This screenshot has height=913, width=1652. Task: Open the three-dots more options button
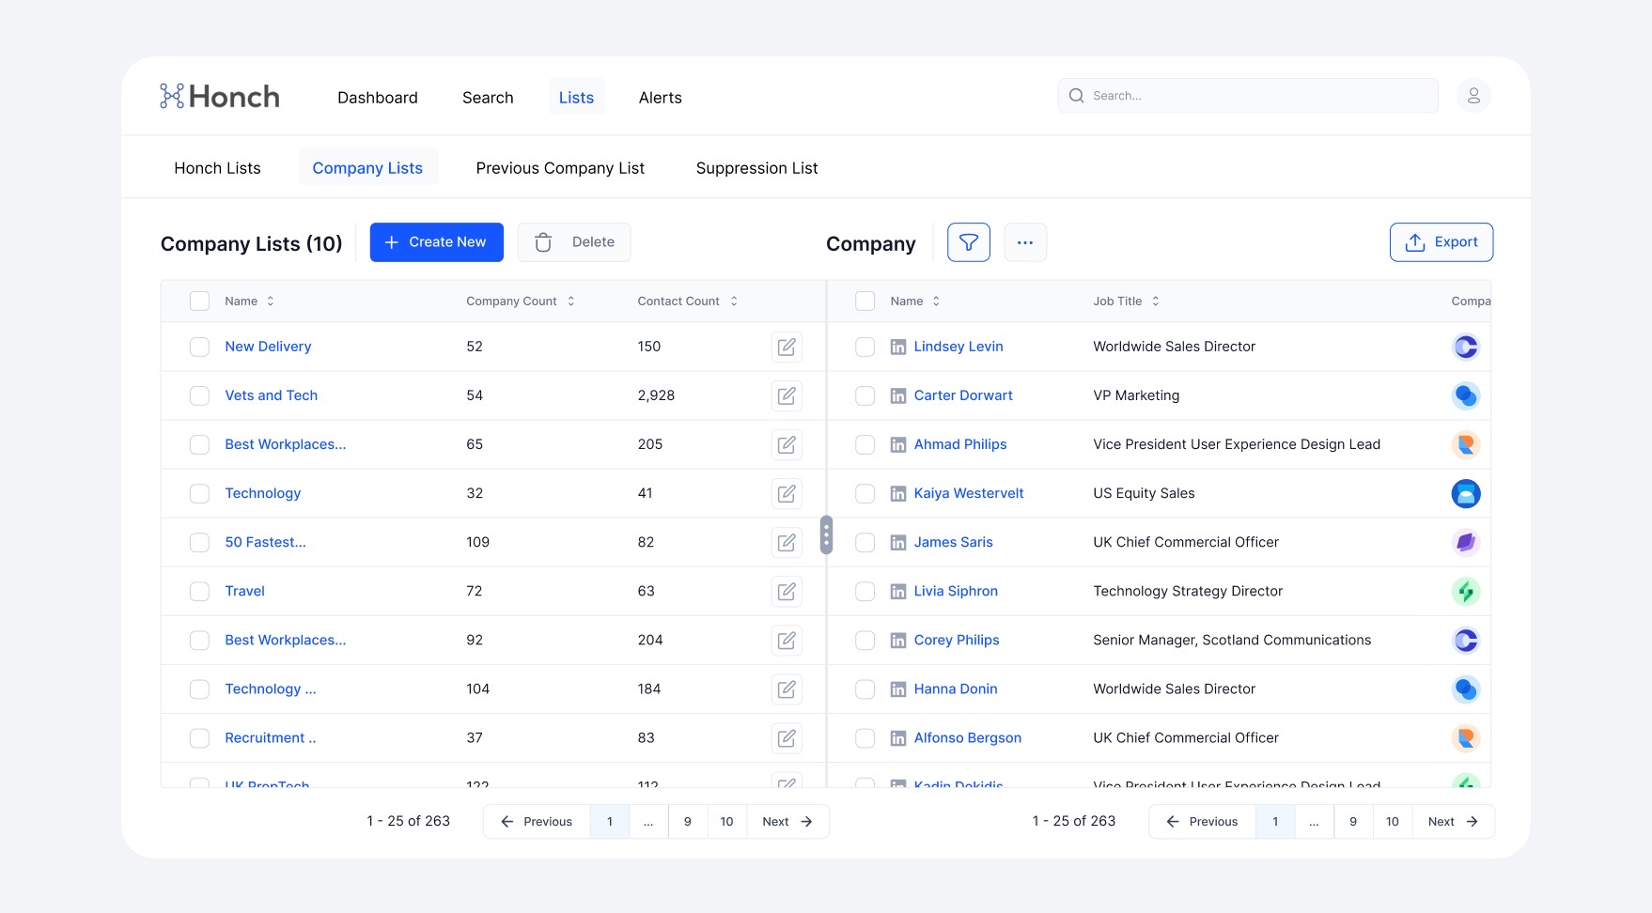(1024, 242)
